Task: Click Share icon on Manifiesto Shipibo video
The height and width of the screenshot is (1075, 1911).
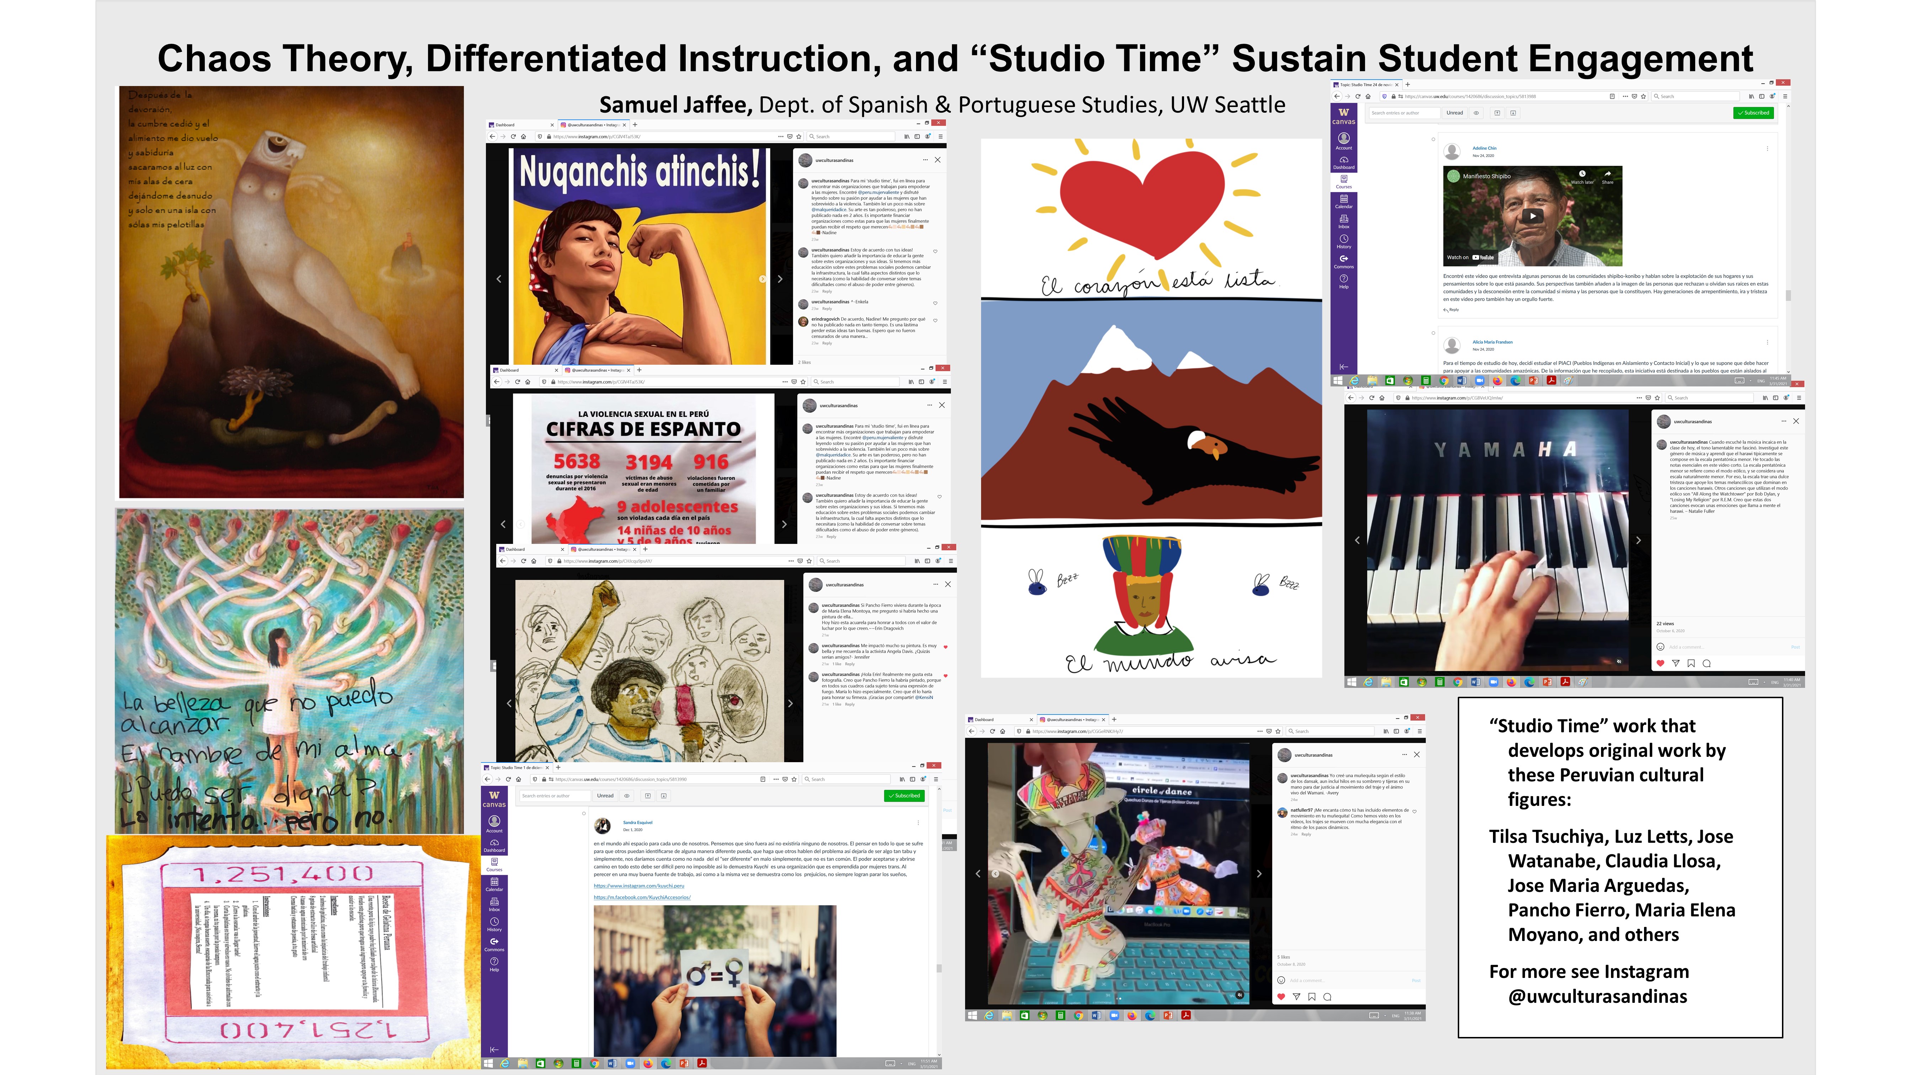Action: point(1607,176)
